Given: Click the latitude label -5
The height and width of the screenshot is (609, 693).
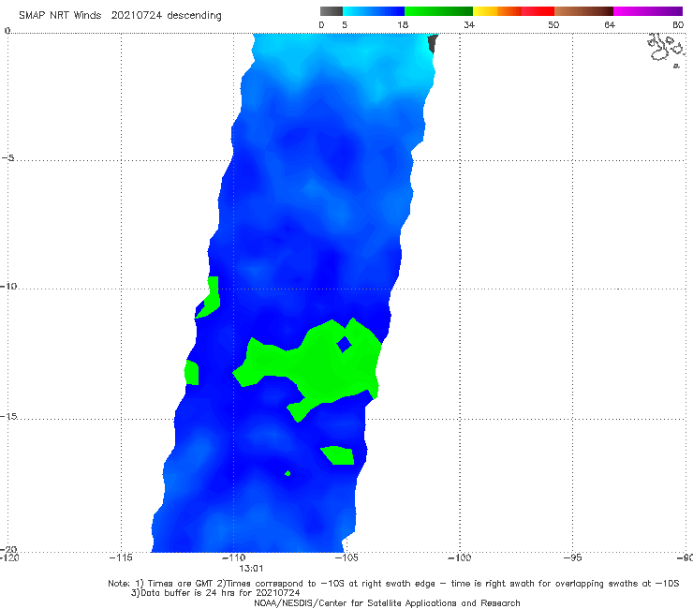Looking at the screenshot, I should click(7, 158).
